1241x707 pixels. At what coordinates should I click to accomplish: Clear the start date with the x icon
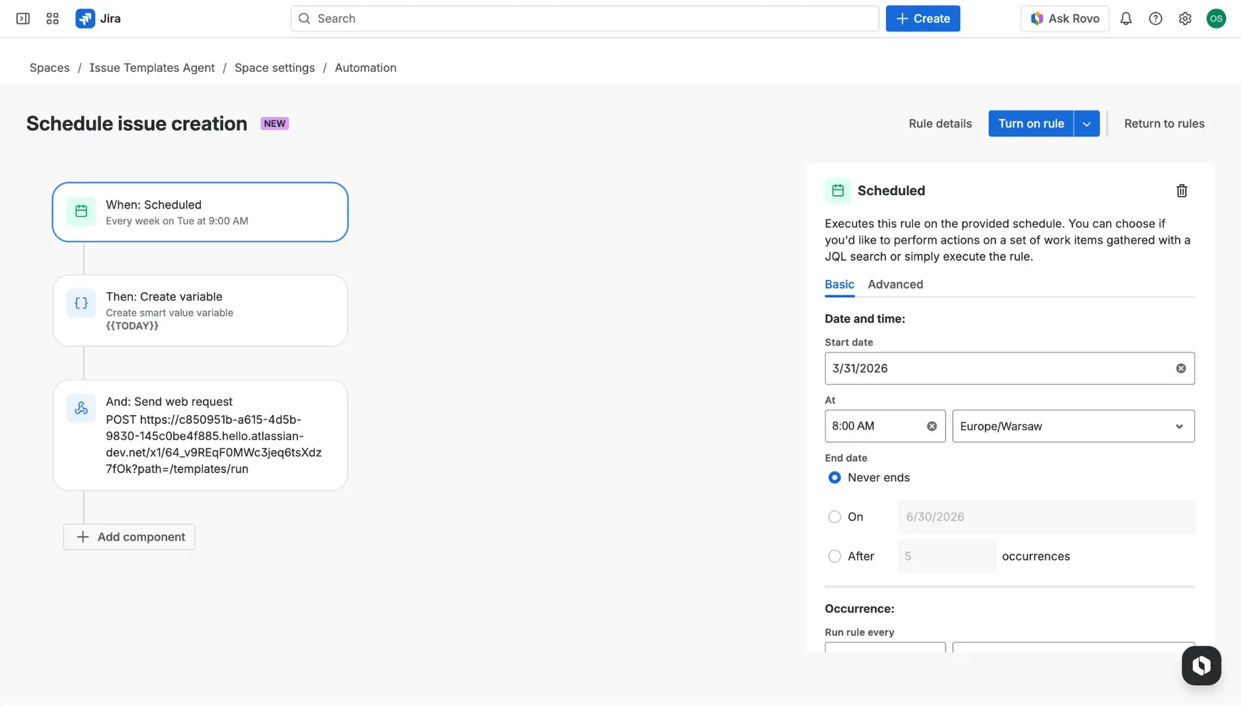point(1181,368)
